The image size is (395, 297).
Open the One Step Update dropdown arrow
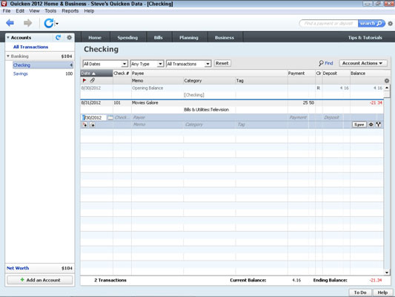57,24
